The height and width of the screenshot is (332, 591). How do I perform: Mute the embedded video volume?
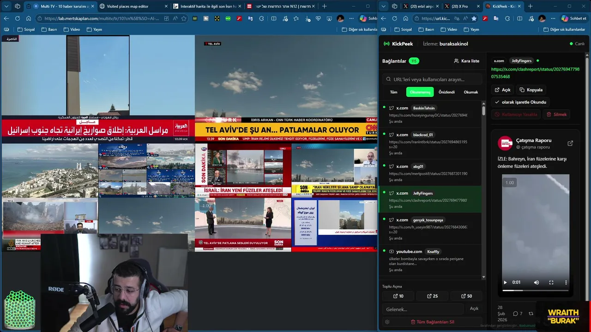pyautogui.click(x=536, y=282)
